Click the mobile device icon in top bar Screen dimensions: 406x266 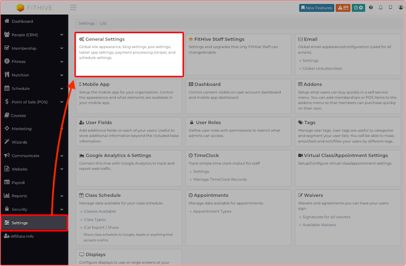point(389,8)
